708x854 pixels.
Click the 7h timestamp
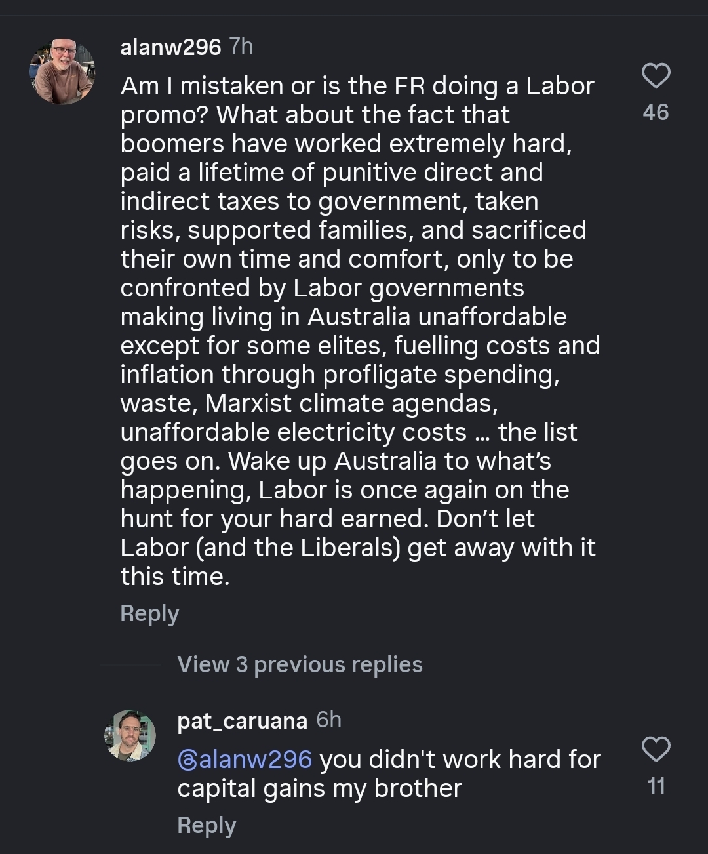pyautogui.click(x=241, y=47)
